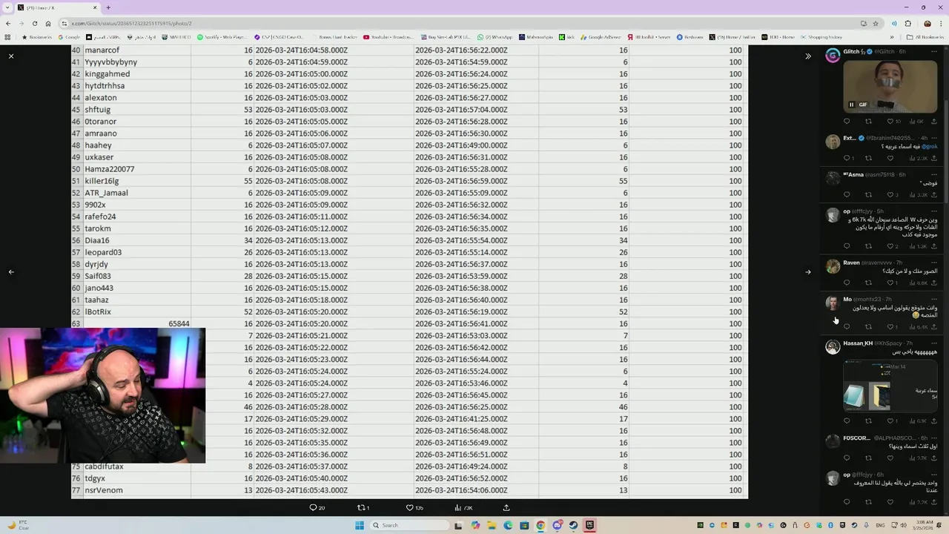Like Asma's reply

890,194
